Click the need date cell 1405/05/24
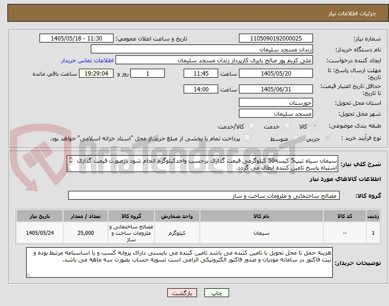 click(39, 233)
